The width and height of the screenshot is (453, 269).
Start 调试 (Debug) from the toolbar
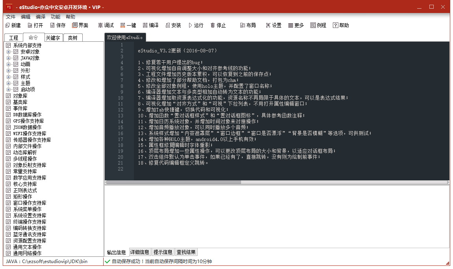100,26
